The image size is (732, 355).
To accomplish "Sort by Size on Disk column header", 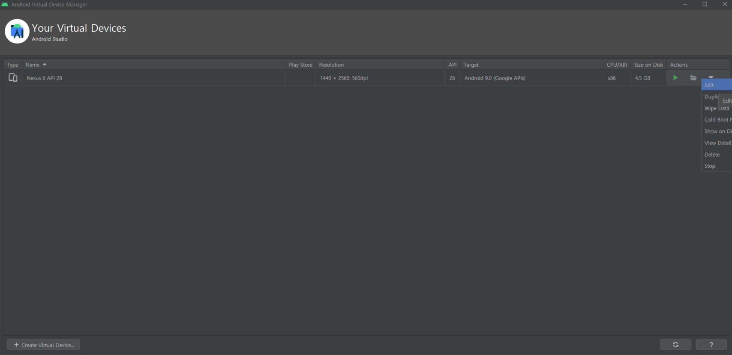I will (648, 65).
